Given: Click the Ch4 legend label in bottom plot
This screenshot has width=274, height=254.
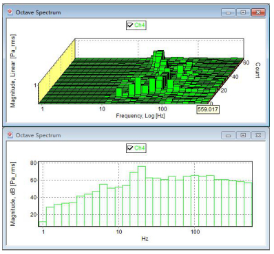Looking at the screenshot, I should point(140,148).
